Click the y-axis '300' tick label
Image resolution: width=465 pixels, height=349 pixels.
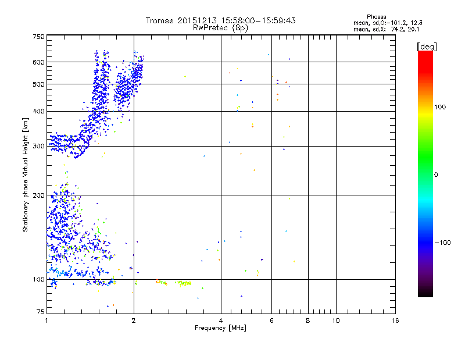pos(38,146)
